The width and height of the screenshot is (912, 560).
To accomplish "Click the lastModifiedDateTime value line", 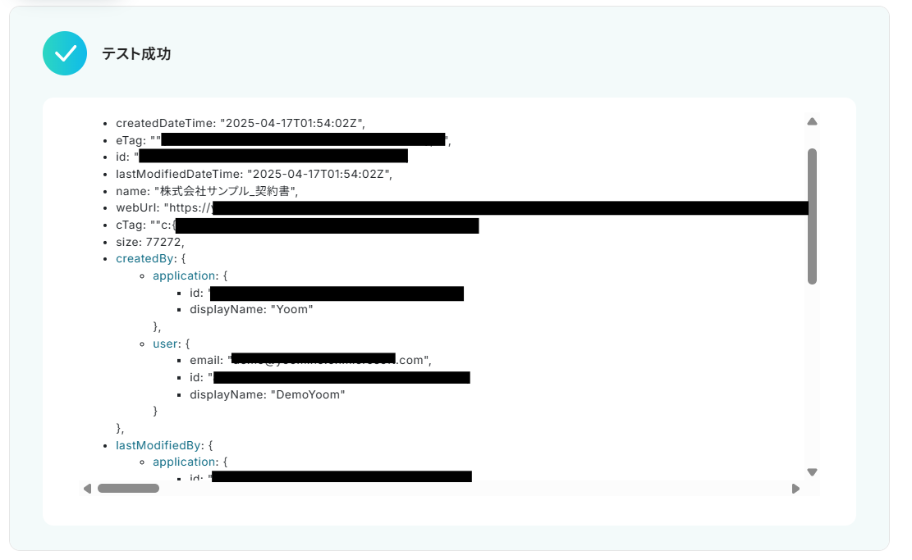I will point(254,175).
